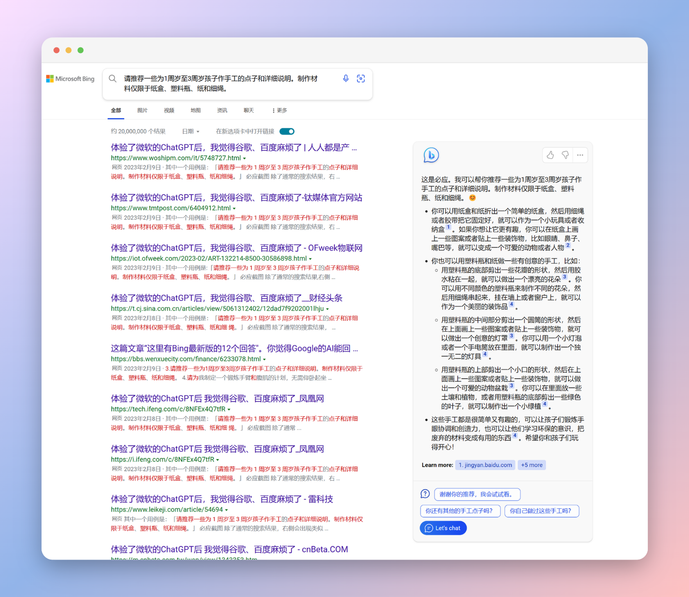Open visual search camera icon
This screenshot has width=689, height=597.
(361, 79)
